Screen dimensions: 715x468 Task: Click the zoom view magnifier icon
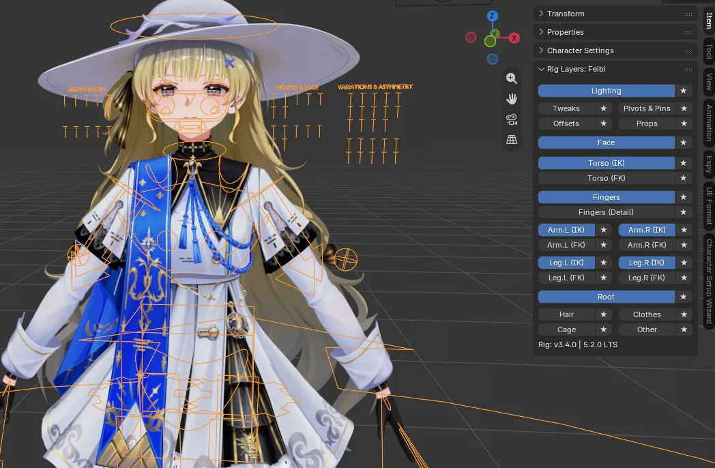pyautogui.click(x=512, y=78)
